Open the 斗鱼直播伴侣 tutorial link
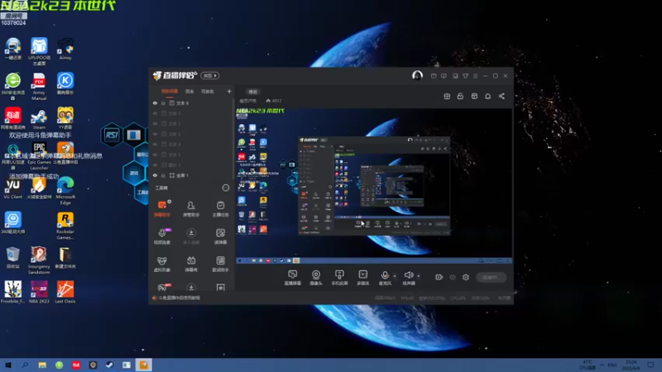Image resolution: width=662 pixels, height=372 pixels. point(179,298)
